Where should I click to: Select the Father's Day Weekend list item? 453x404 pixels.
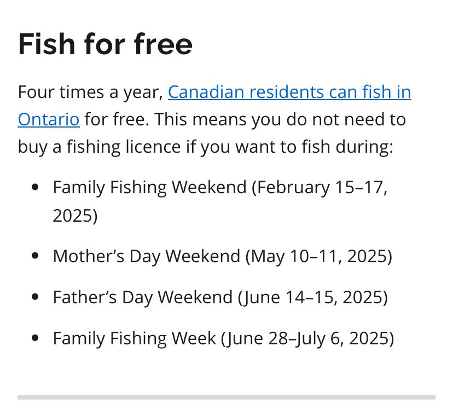[x=220, y=297]
